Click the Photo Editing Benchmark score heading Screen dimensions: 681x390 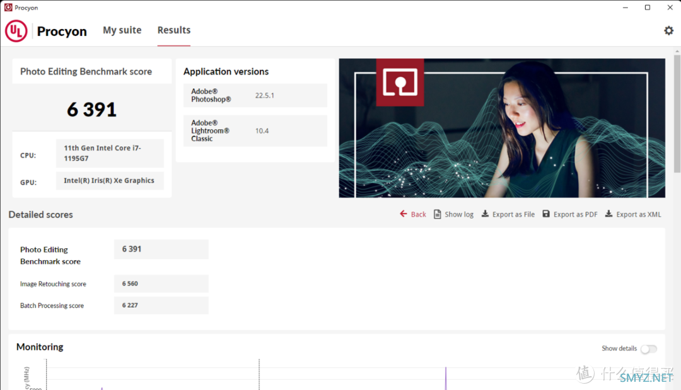tap(86, 72)
